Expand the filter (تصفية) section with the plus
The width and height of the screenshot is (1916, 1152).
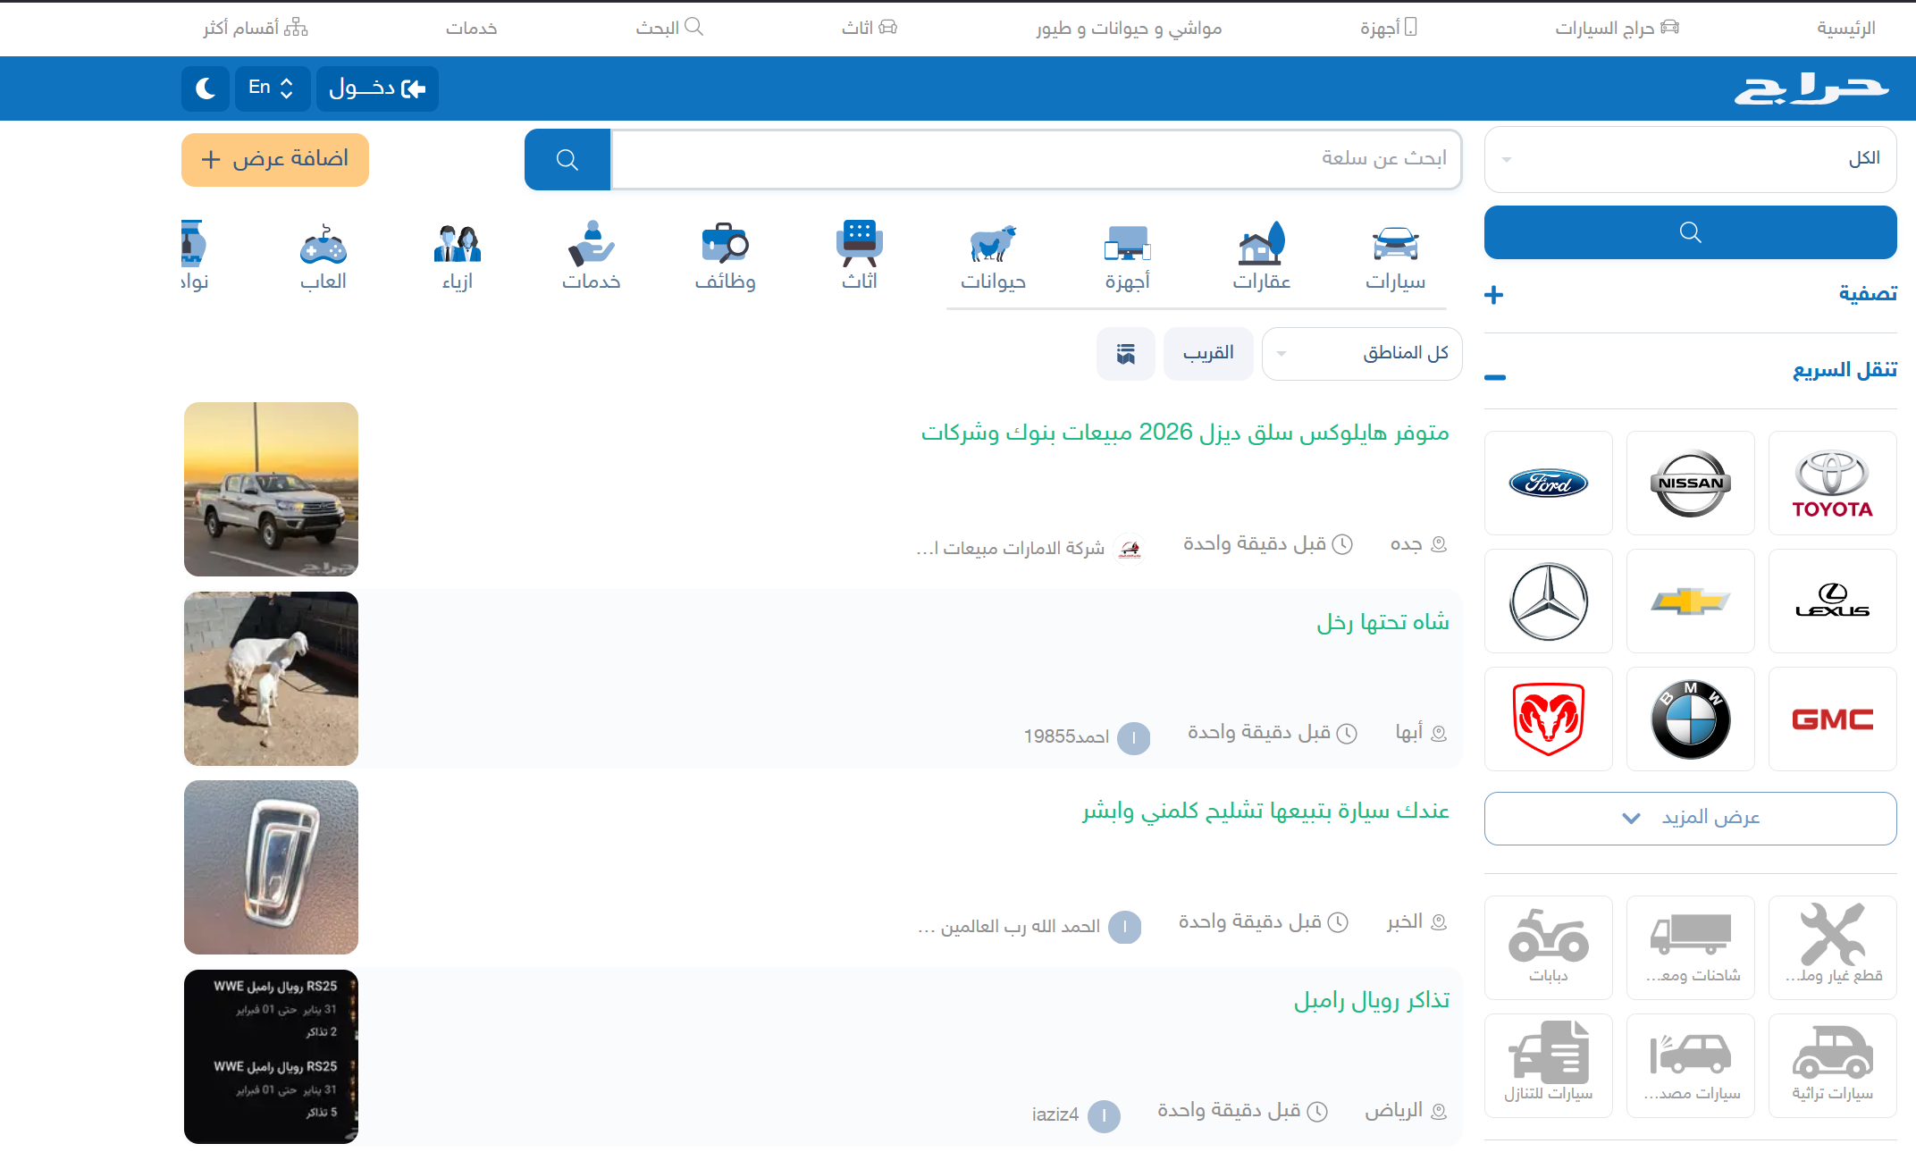(x=1493, y=295)
